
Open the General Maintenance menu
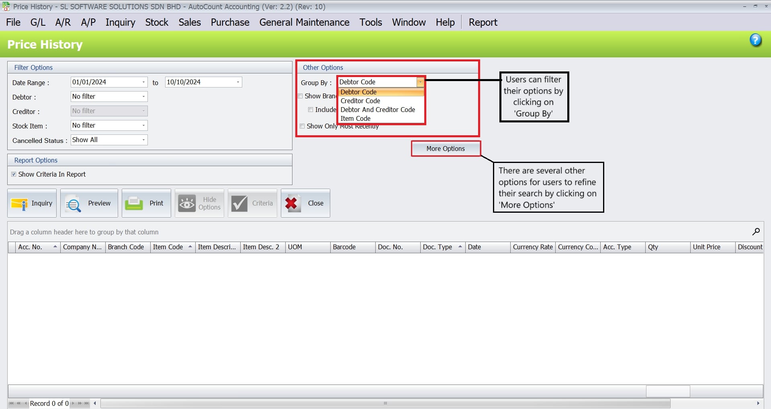coord(304,22)
